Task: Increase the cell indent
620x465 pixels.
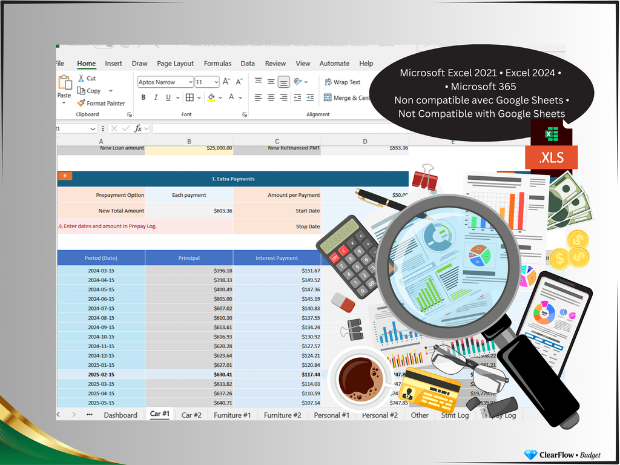Action: [x=310, y=97]
